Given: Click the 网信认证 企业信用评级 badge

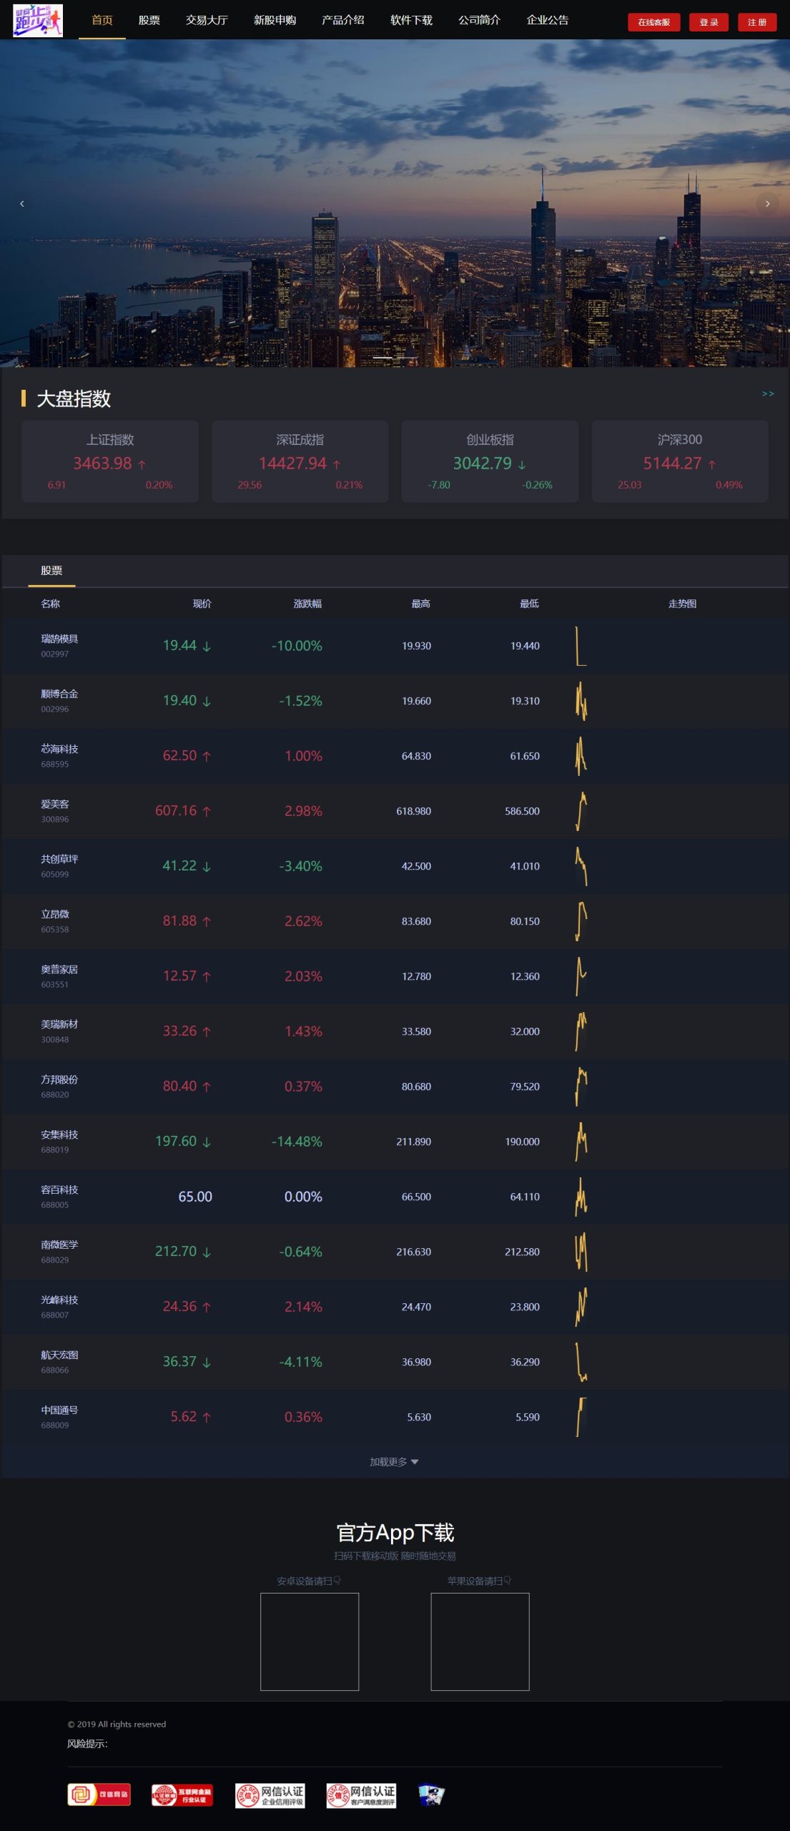Looking at the screenshot, I should (x=270, y=1795).
